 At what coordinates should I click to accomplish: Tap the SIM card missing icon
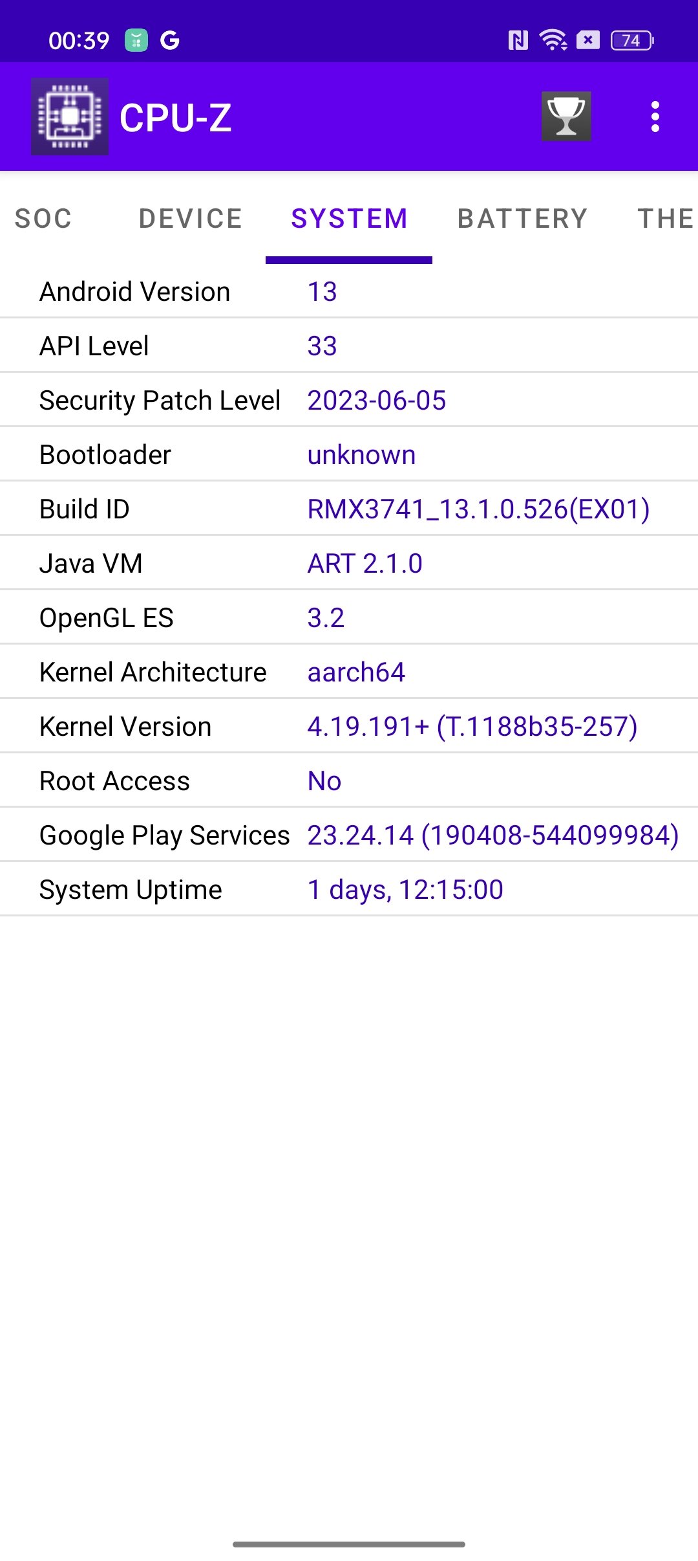(587, 40)
